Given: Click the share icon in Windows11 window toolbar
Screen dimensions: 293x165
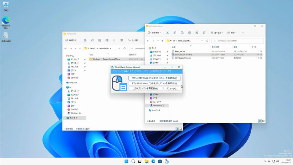Looking at the screenshot, I should (x=114, y=40).
